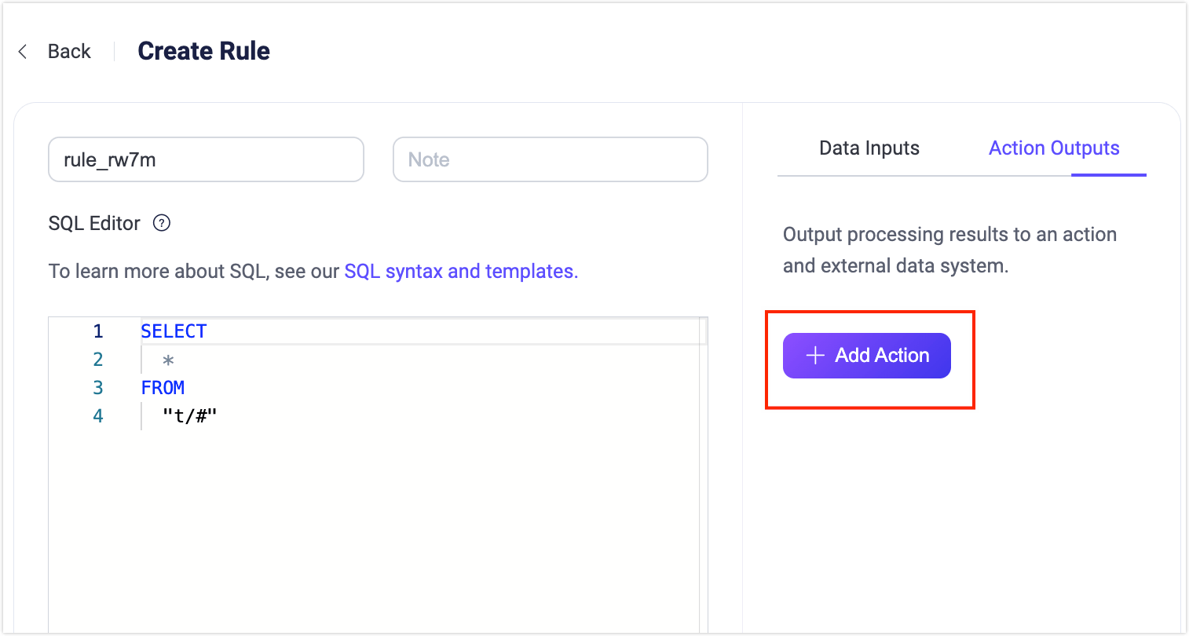1189x636 pixels.
Task: Click the plus icon in Add Action
Action: (815, 356)
